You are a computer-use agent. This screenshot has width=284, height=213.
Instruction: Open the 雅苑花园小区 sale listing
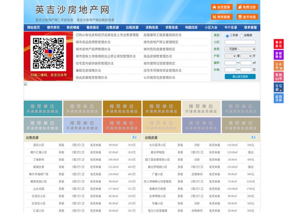39,181
